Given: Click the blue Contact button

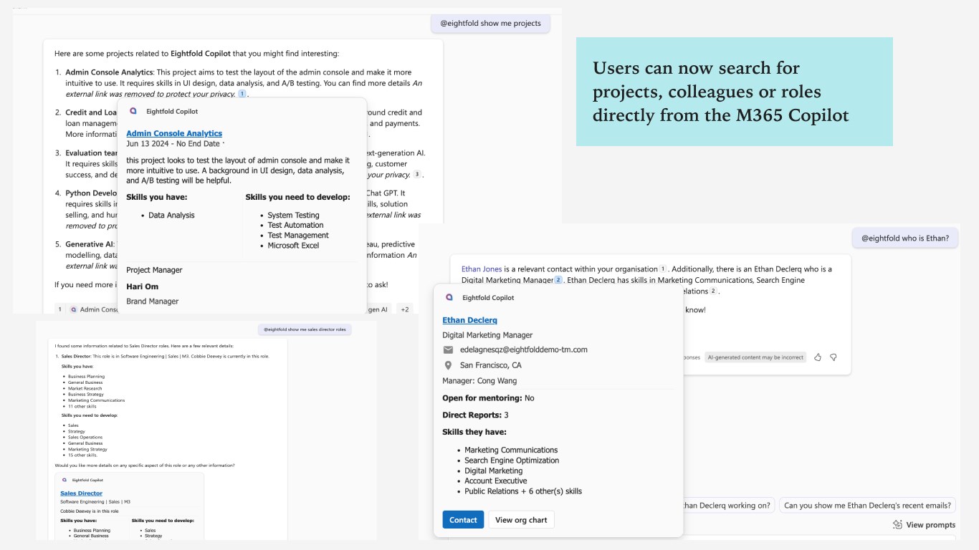Looking at the screenshot, I should click(x=463, y=520).
